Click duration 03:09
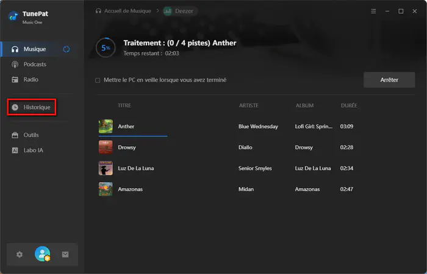427x274 pixels. pos(346,127)
